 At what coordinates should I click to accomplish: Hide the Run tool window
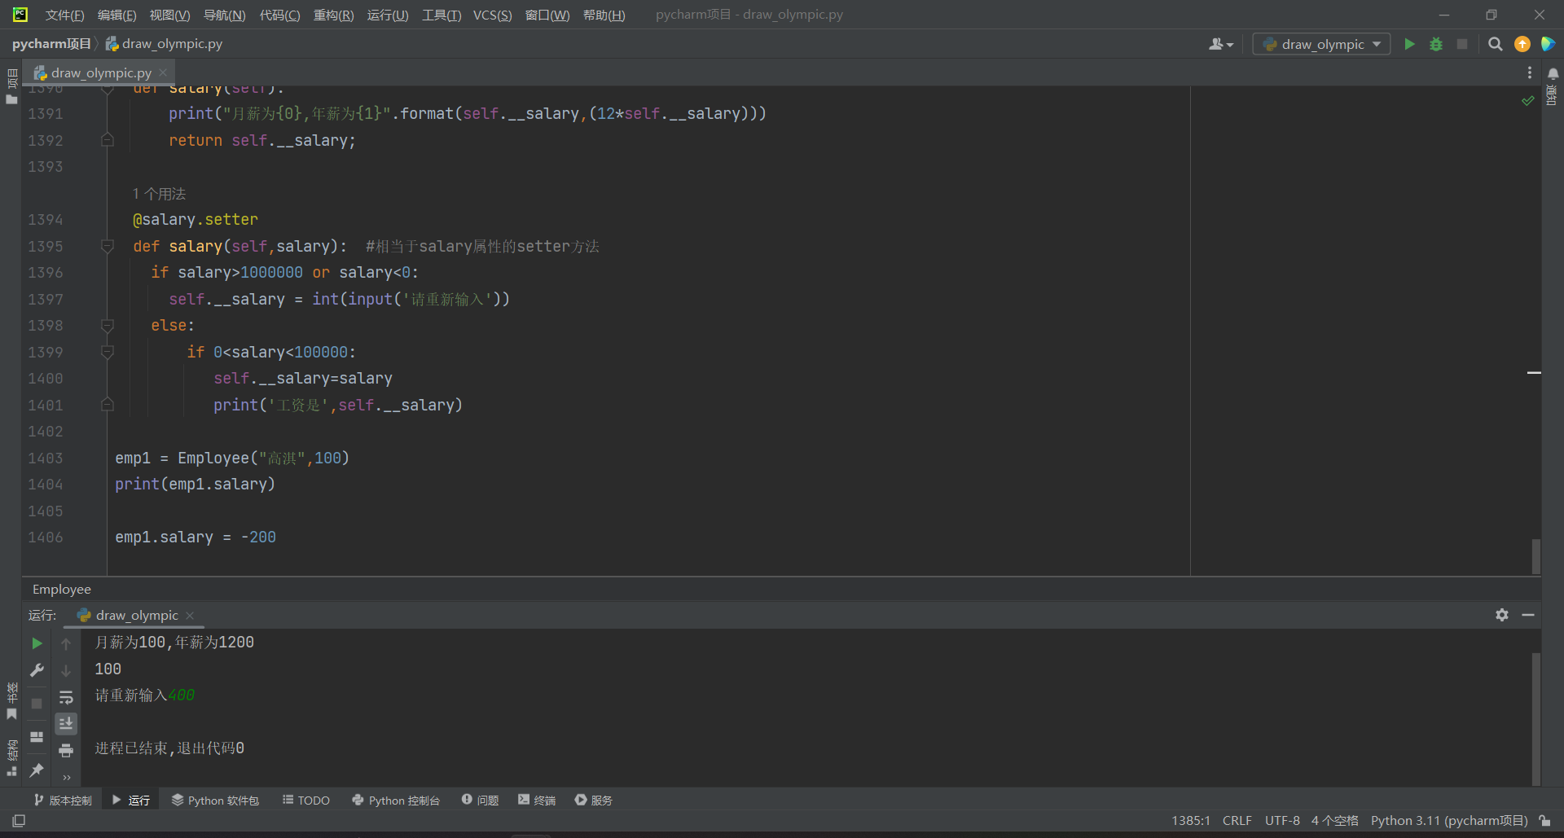point(1528,615)
